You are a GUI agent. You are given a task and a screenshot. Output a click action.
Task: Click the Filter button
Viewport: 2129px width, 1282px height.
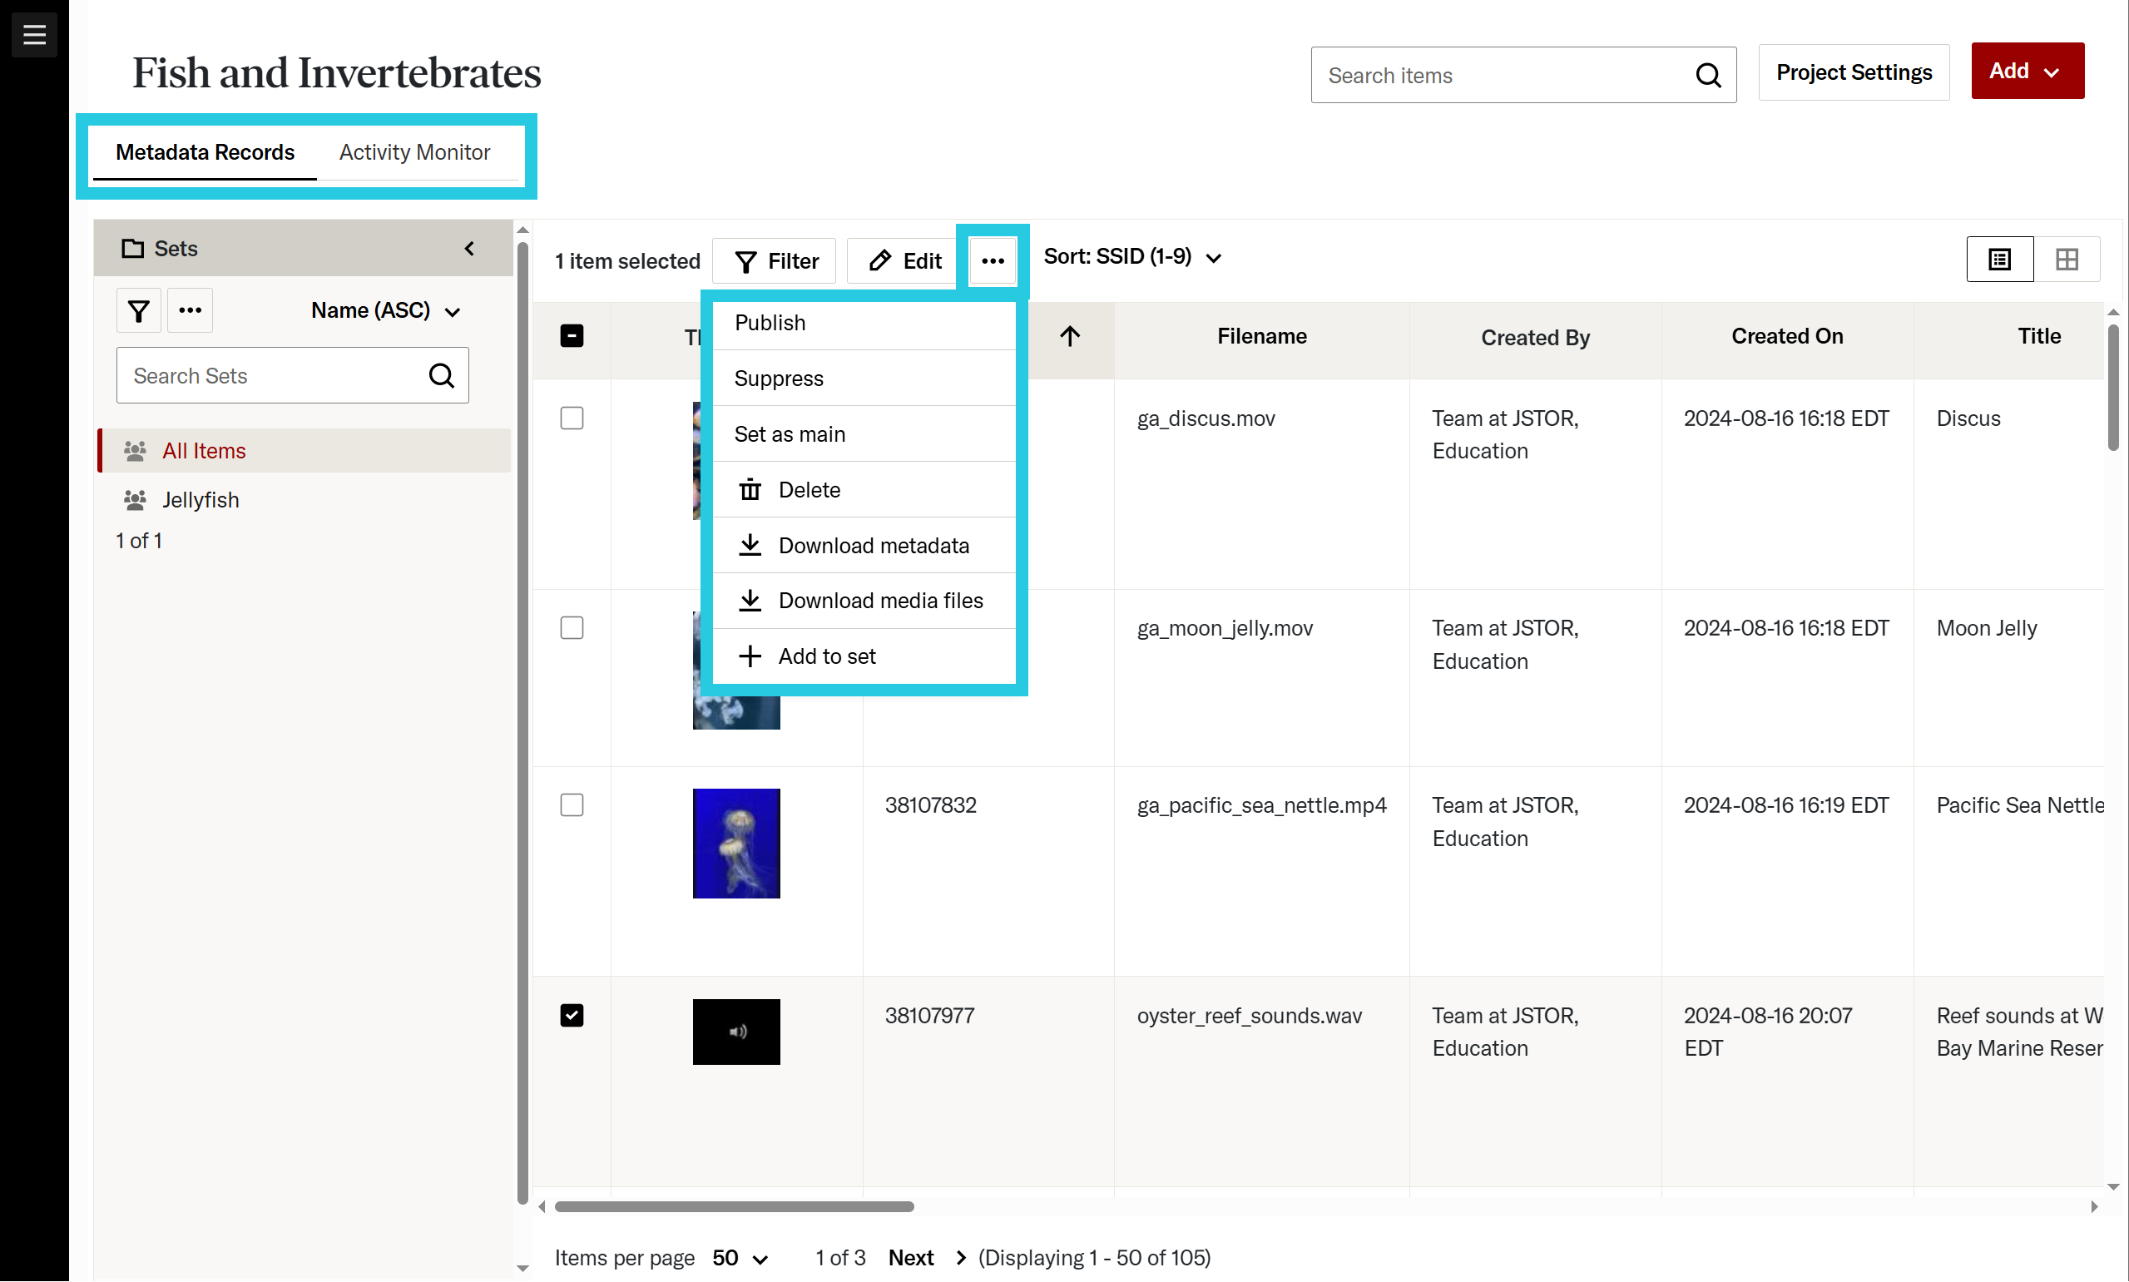coord(775,261)
